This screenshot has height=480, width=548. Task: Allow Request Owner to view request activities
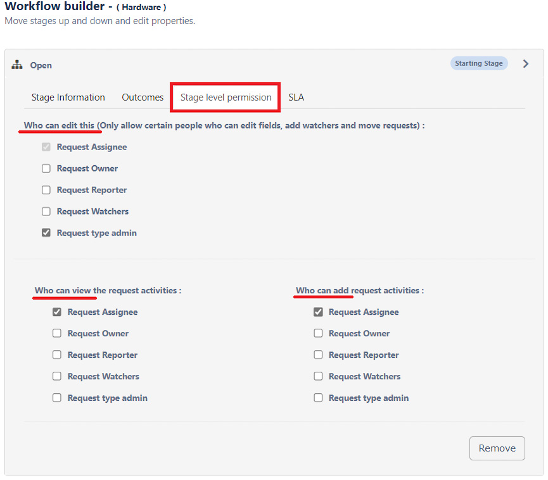[57, 333]
